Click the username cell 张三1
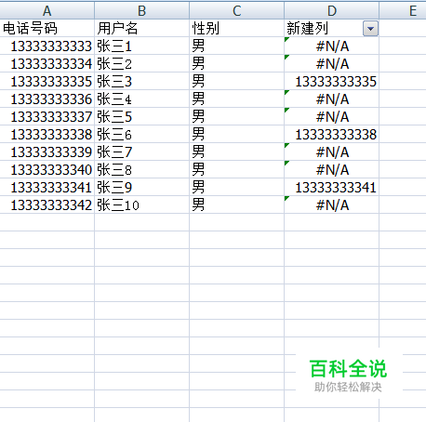This screenshot has width=426, height=422. [x=142, y=46]
